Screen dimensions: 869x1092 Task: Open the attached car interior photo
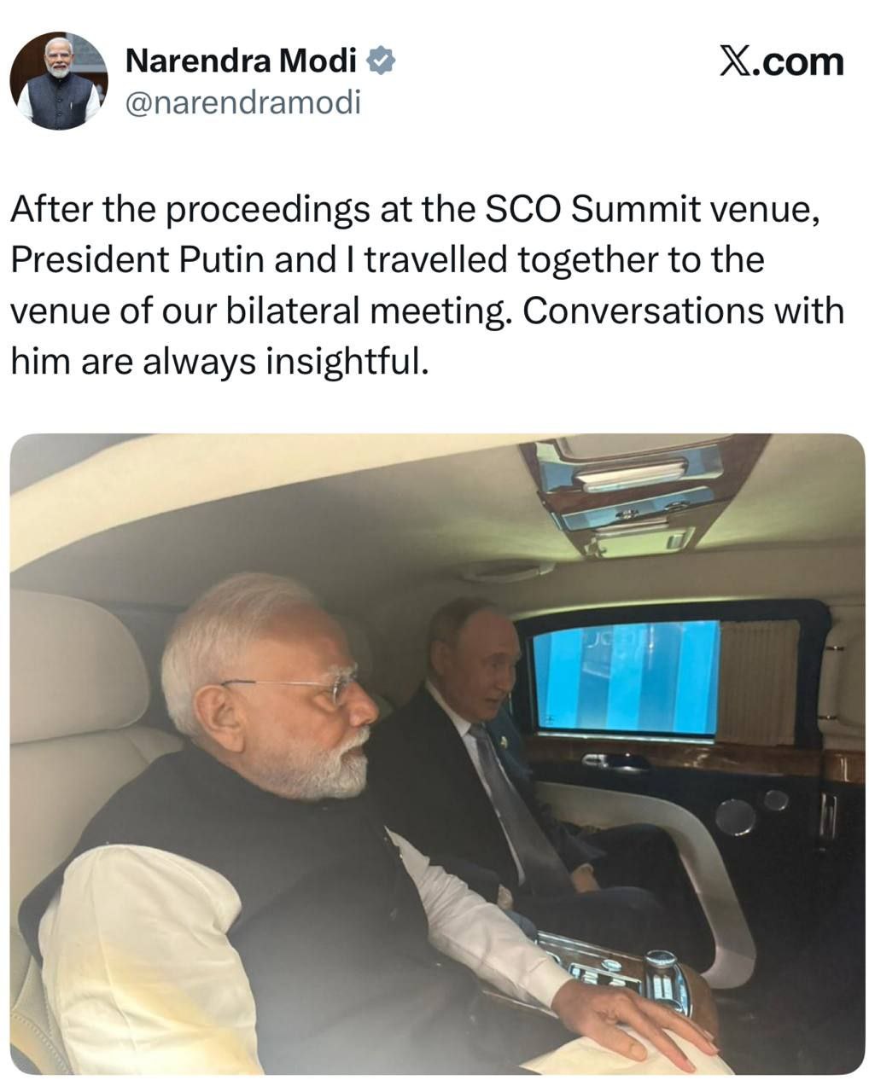coord(437,753)
